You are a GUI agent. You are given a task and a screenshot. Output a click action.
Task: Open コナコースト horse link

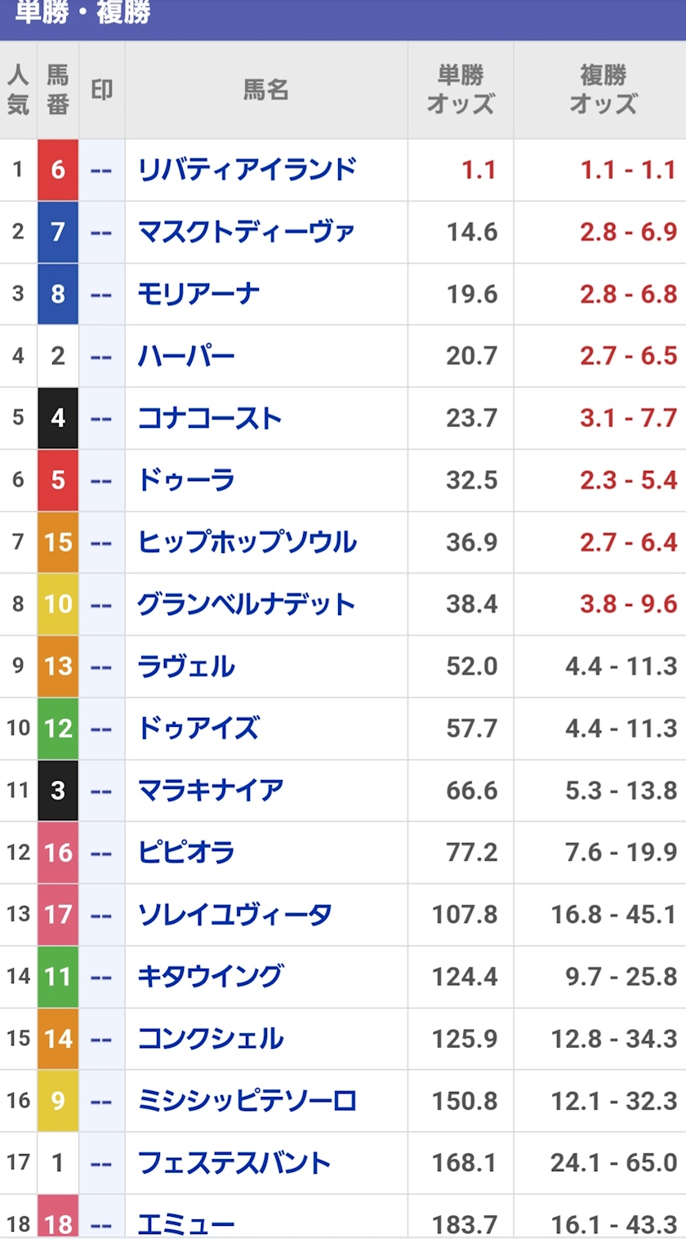(x=210, y=417)
